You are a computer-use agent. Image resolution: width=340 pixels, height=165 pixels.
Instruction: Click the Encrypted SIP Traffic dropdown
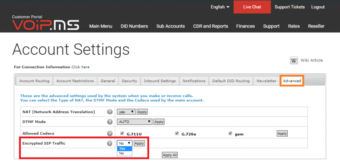(125, 143)
